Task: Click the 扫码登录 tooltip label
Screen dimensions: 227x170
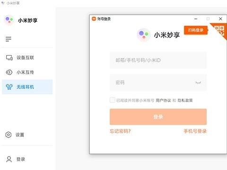Action: pyautogui.click(x=196, y=30)
